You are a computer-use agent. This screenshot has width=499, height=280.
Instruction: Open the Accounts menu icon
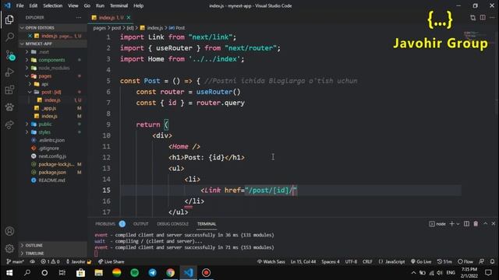pos(9,231)
